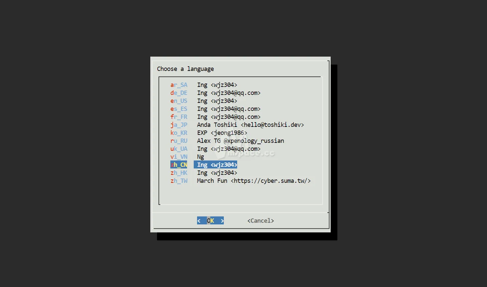This screenshot has width=487, height=287.
Task: Click the March Fun translator description
Action: (254, 181)
